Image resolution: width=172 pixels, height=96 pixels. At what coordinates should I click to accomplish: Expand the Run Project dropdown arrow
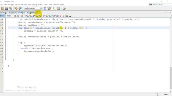56,8
